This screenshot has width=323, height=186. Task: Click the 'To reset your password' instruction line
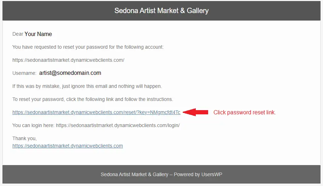[93, 99]
